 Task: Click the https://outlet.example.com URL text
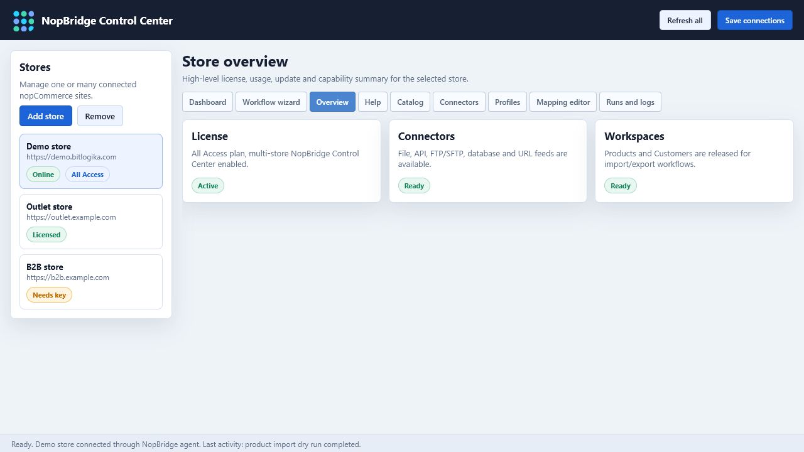coord(71,217)
